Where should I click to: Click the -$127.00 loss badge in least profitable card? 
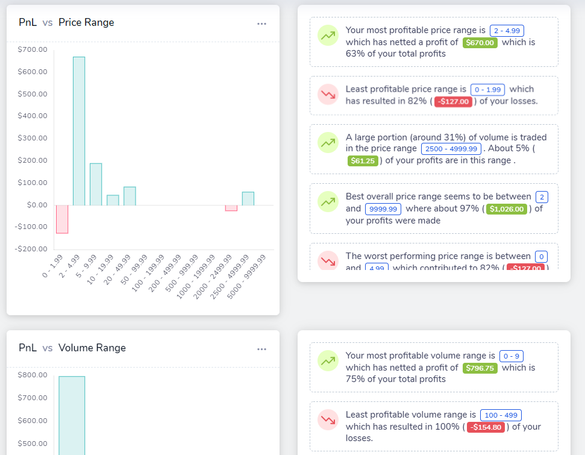[x=453, y=101]
